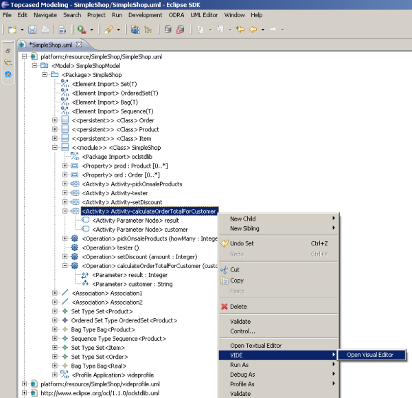Select http://www.eclipse.org oclstdlib.uml row

[100, 393]
